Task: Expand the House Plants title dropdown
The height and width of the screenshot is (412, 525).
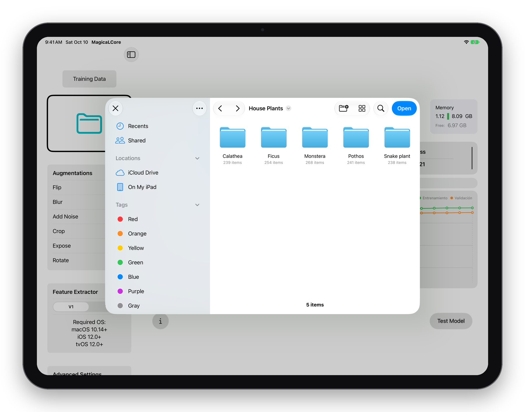Action: 288,108
